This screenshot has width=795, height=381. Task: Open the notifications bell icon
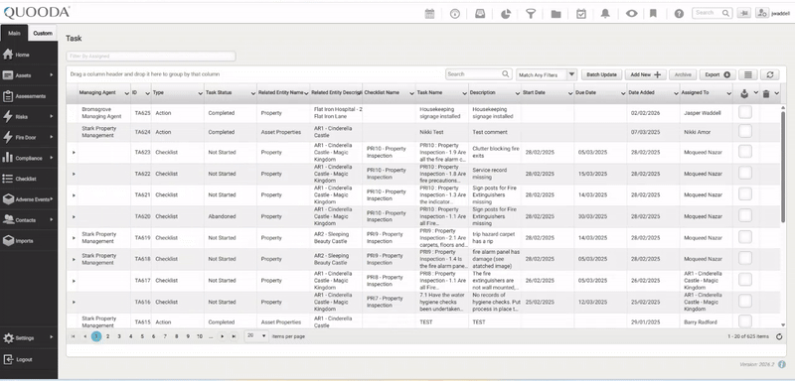coord(605,14)
